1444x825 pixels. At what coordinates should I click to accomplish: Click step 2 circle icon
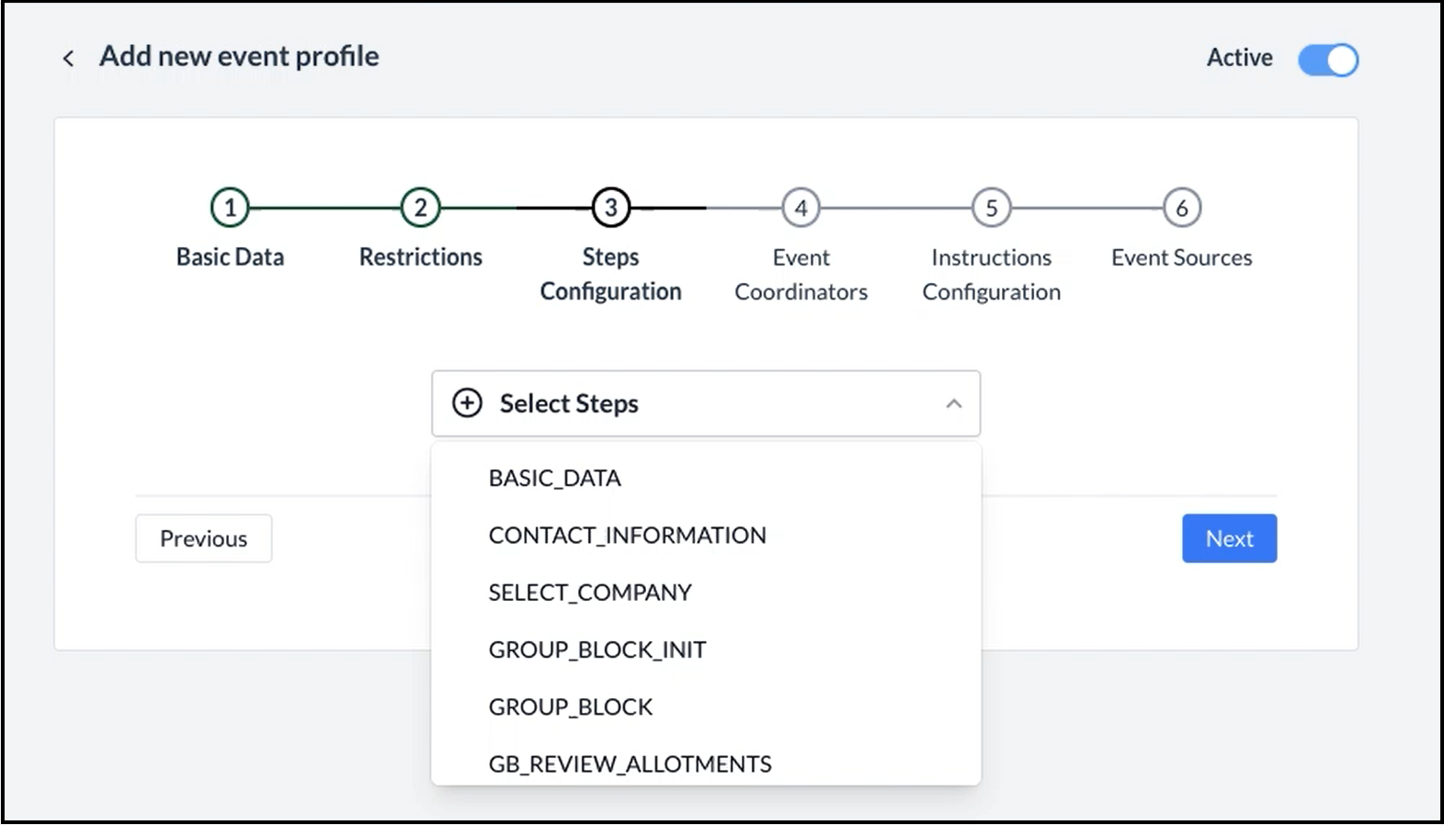pyautogui.click(x=420, y=208)
